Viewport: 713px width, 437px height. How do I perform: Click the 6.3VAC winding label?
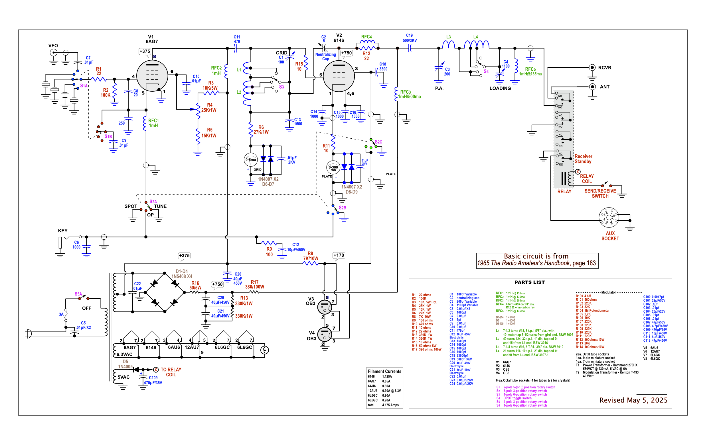pos(124,354)
